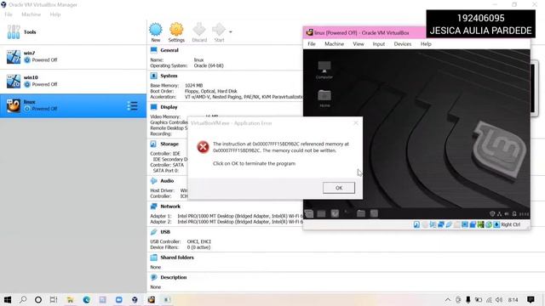545x306 pixels.
Task: Click the Home folder icon on guest desktop
Action: point(324,99)
